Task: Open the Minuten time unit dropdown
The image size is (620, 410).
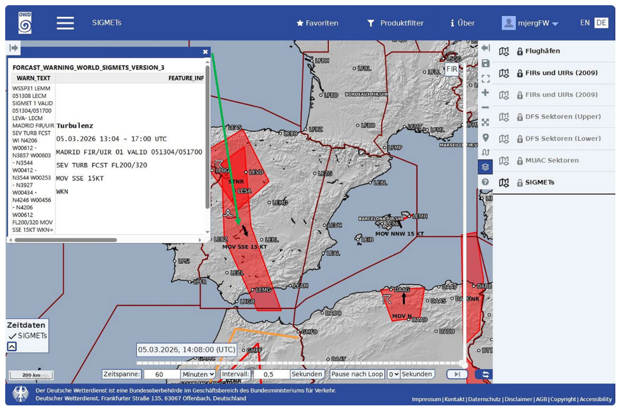Action: click(x=198, y=374)
